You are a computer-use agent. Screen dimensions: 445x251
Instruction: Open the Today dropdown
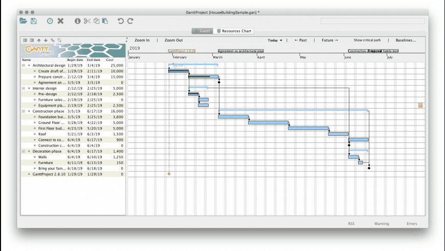[x=275, y=40]
